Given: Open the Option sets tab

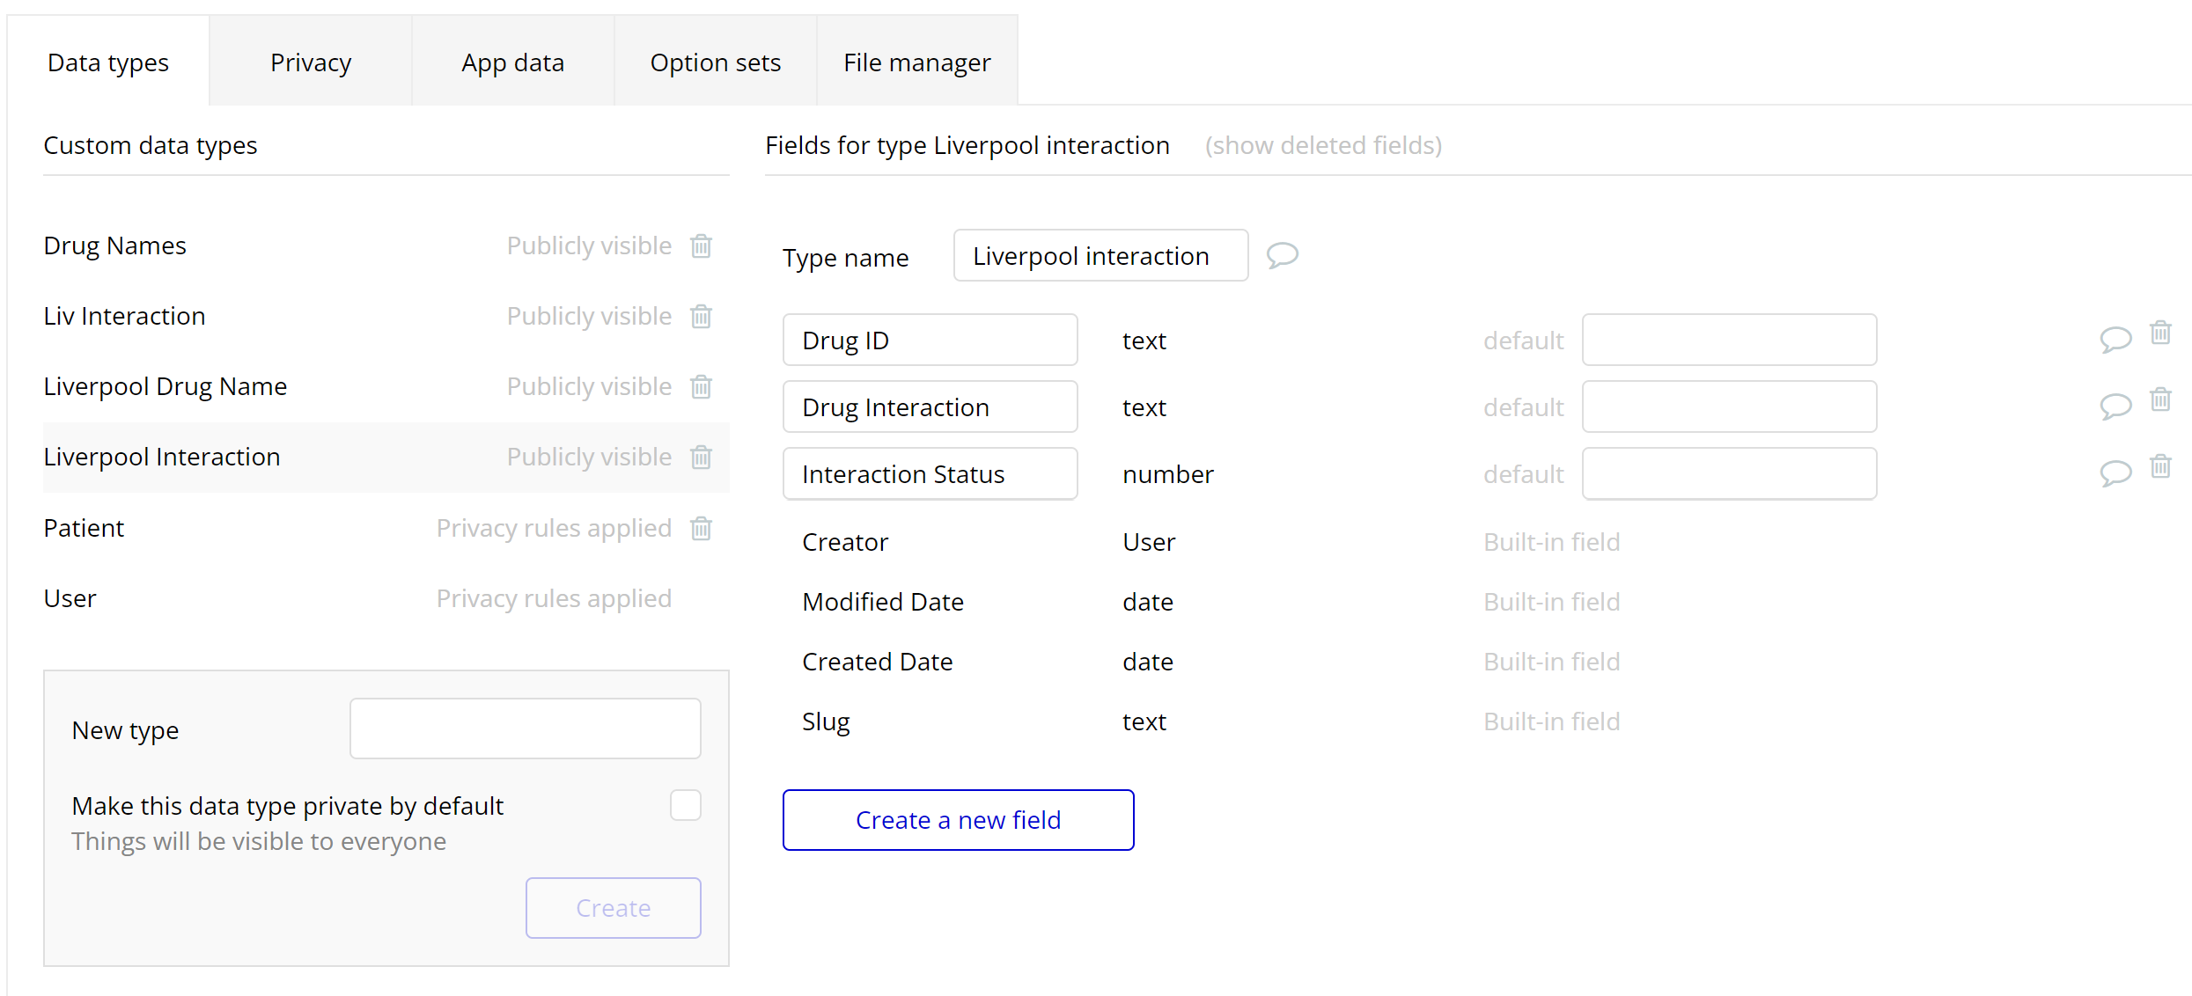Looking at the screenshot, I should click(x=715, y=62).
